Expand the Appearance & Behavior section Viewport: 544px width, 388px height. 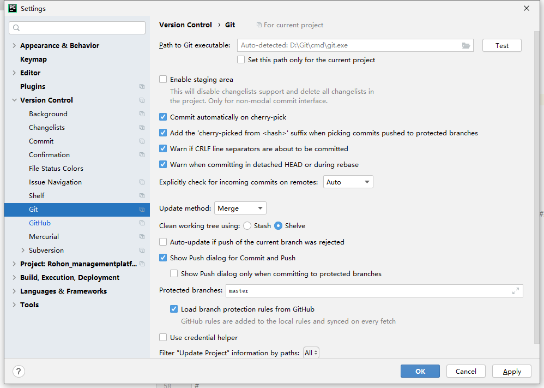click(x=14, y=45)
